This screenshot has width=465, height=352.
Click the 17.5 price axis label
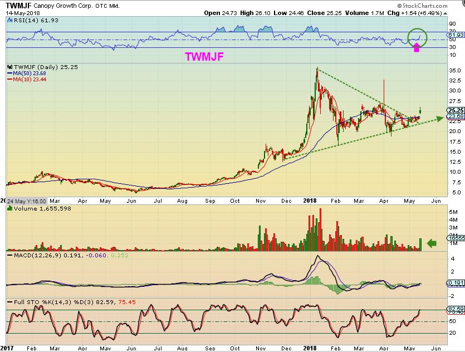click(x=455, y=142)
